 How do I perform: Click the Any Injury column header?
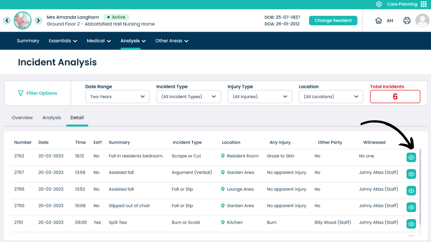pos(280,142)
